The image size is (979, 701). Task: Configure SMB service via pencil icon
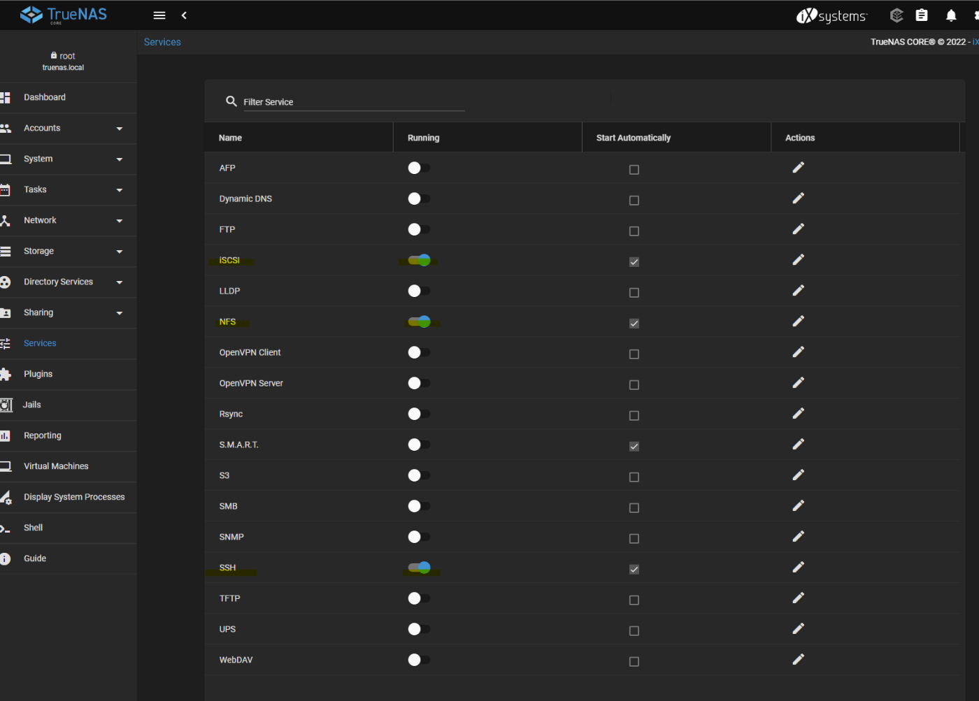(x=799, y=506)
